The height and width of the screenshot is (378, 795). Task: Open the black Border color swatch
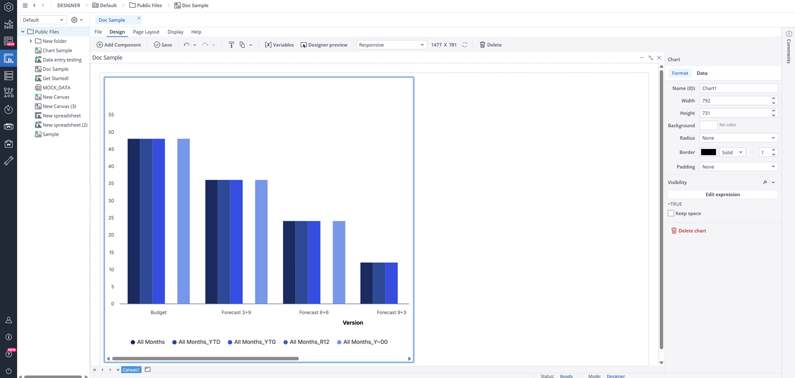click(x=708, y=151)
